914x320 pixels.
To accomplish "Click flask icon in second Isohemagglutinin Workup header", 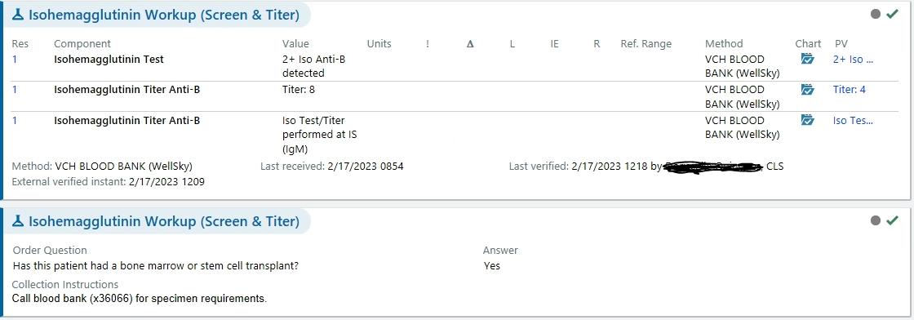I will pos(19,221).
